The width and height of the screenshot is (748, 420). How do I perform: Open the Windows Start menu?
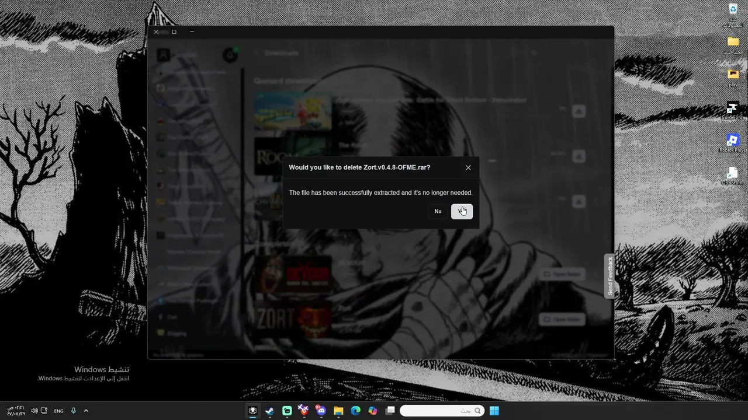point(494,411)
